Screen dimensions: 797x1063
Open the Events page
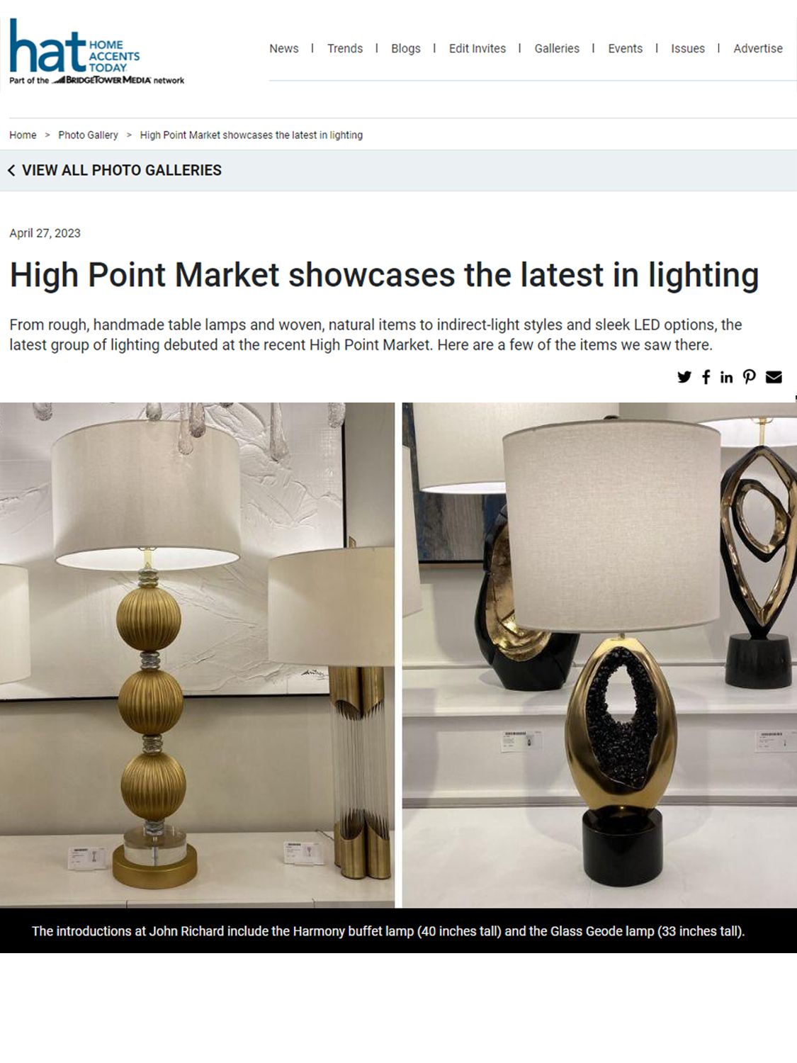[x=625, y=48]
